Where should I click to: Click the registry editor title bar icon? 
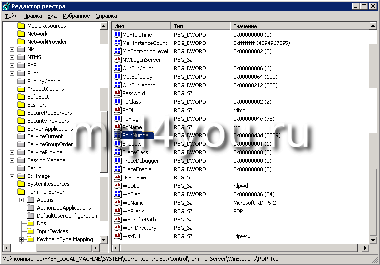pos(5,6)
